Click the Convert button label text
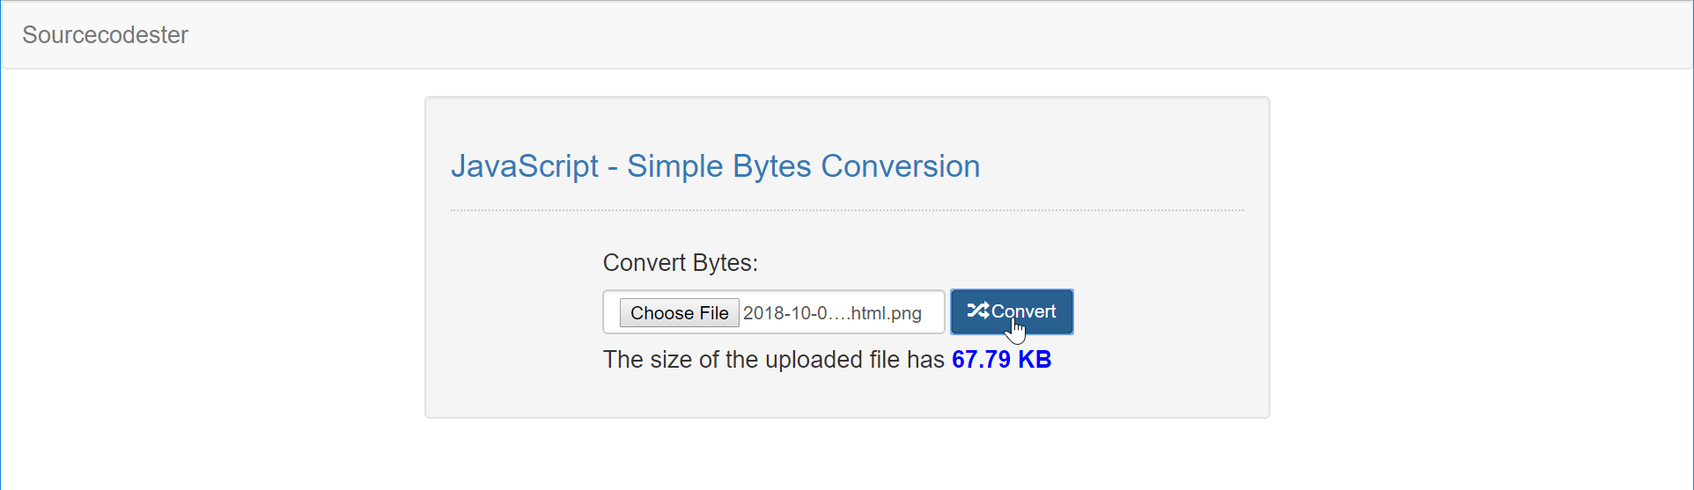 tap(1023, 311)
